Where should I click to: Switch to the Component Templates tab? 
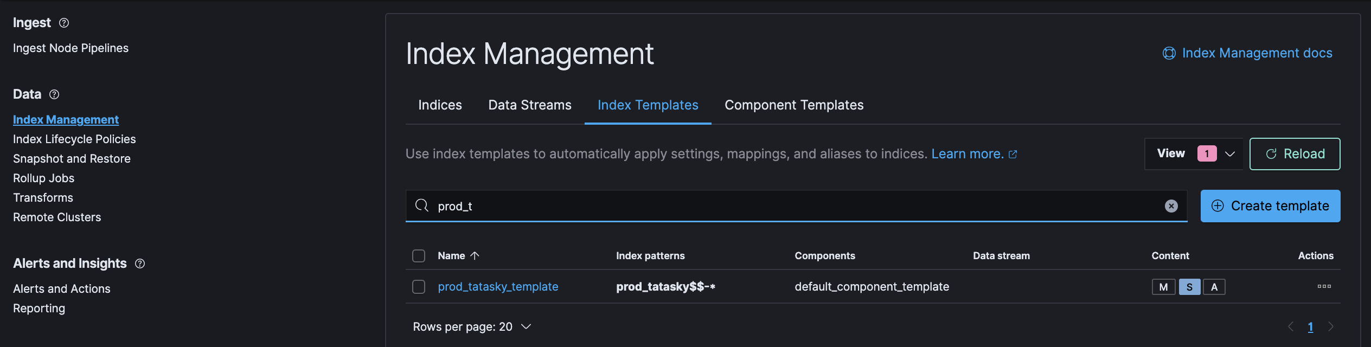click(793, 105)
